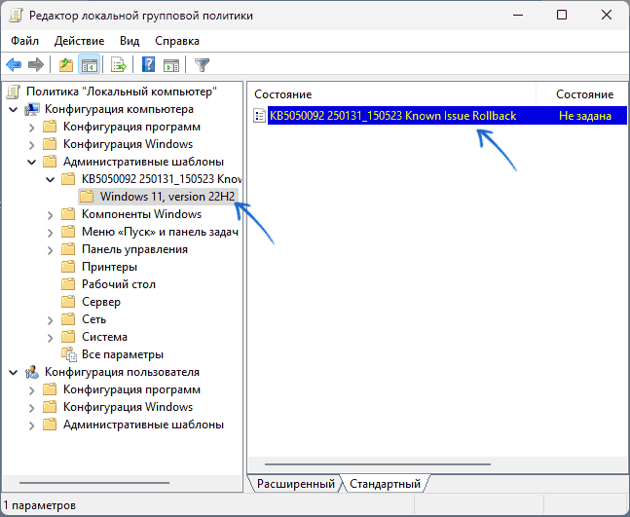Open the Действие menu
Viewport: 630px width, 517px height.
point(79,41)
